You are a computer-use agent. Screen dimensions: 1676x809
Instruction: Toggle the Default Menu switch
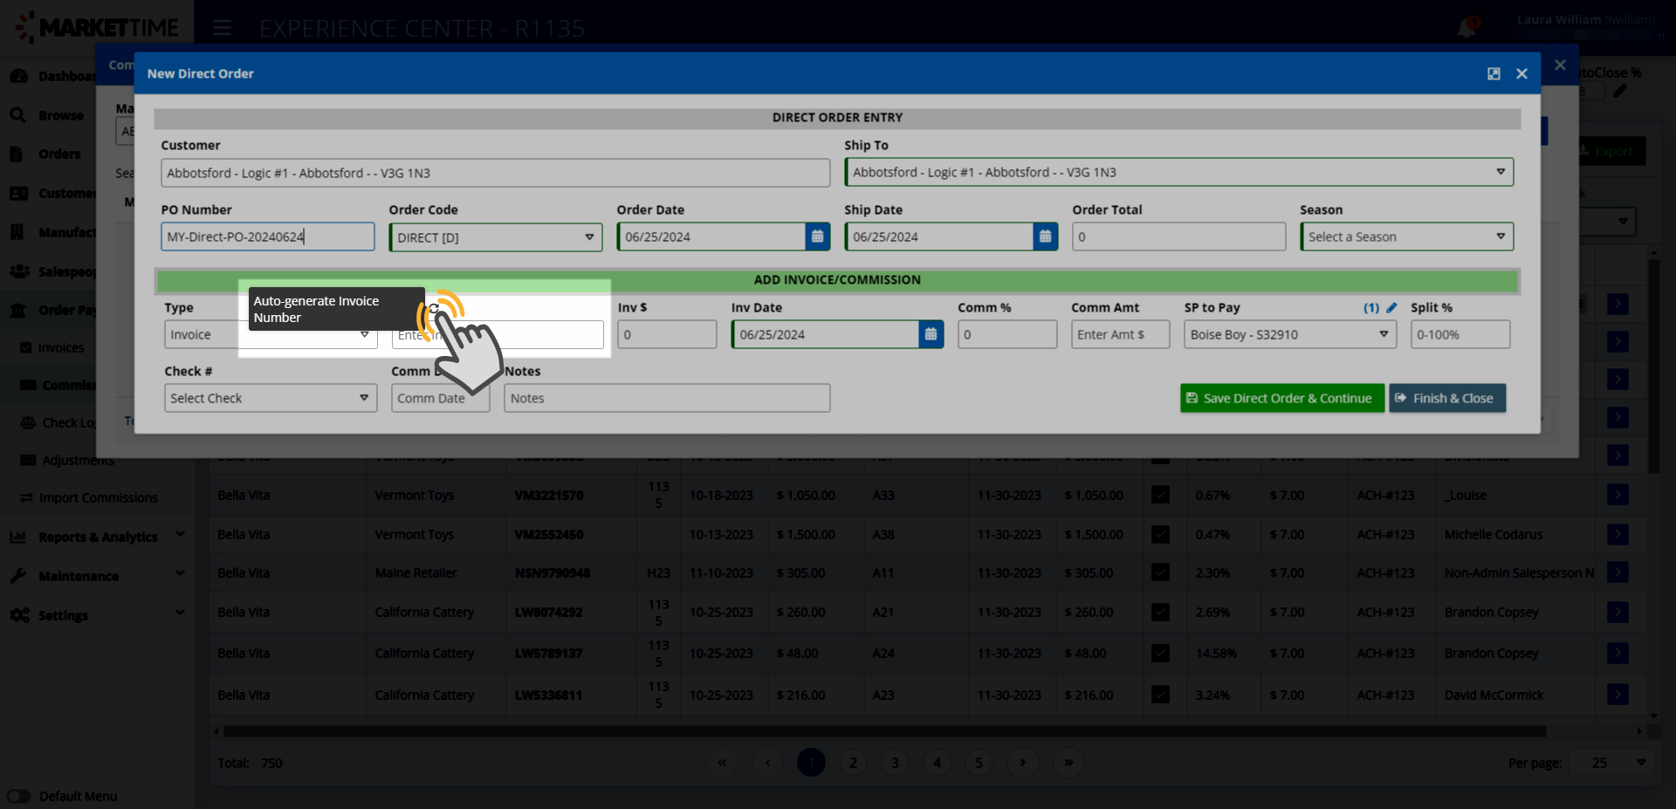(19, 796)
